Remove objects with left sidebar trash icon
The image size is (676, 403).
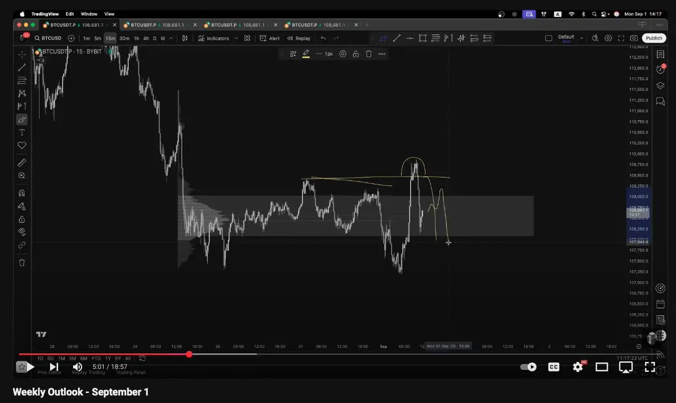(x=21, y=262)
